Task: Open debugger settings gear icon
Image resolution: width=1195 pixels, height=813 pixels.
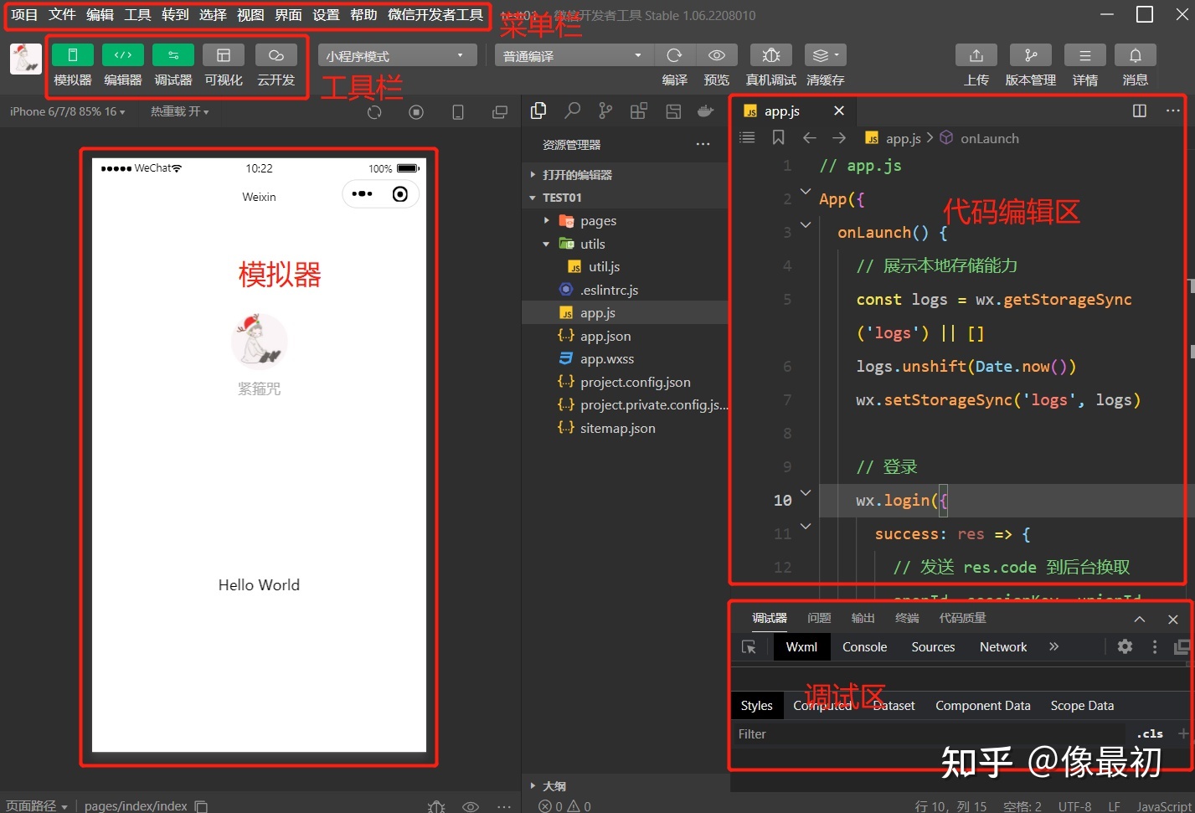Action: [x=1125, y=646]
